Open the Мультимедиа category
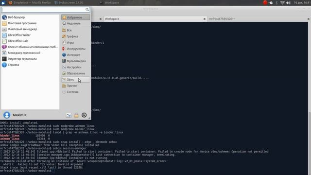The width and height of the screenshot is (311, 175). coord(76,61)
